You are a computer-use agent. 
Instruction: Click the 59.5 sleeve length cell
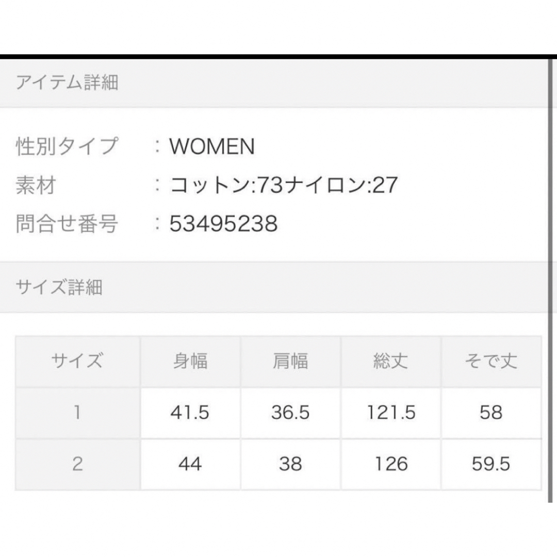(x=492, y=464)
